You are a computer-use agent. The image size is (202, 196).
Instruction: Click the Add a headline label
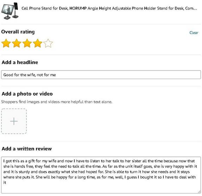tap(20, 63)
